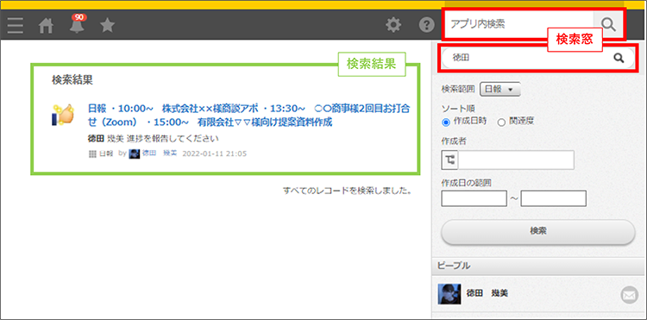Screen dimensions: 647x320
Task: Click the ピープル section header
Action: pos(539,266)
